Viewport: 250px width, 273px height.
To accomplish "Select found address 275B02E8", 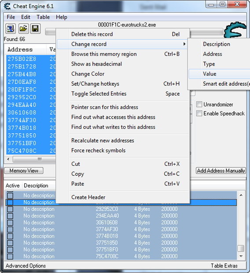I will (22, 59).
